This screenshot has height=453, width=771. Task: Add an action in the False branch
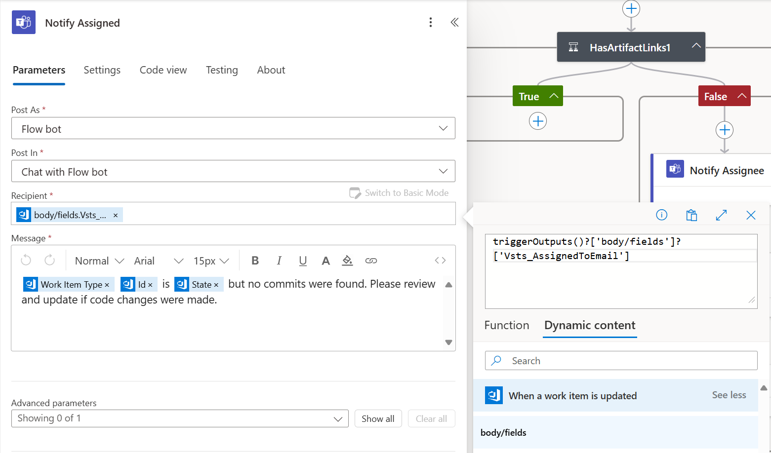point(725,130)
